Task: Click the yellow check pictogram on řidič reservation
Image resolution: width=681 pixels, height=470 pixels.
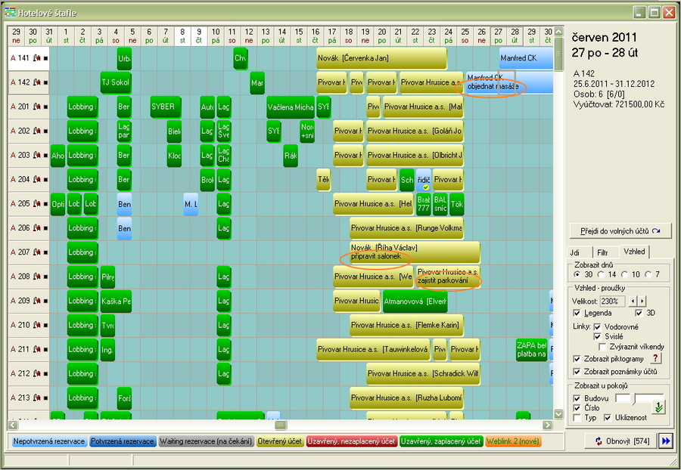Action: (x=426, y=187)
